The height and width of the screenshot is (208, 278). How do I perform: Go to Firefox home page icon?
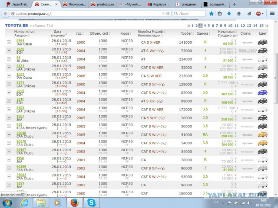point(239,13)
